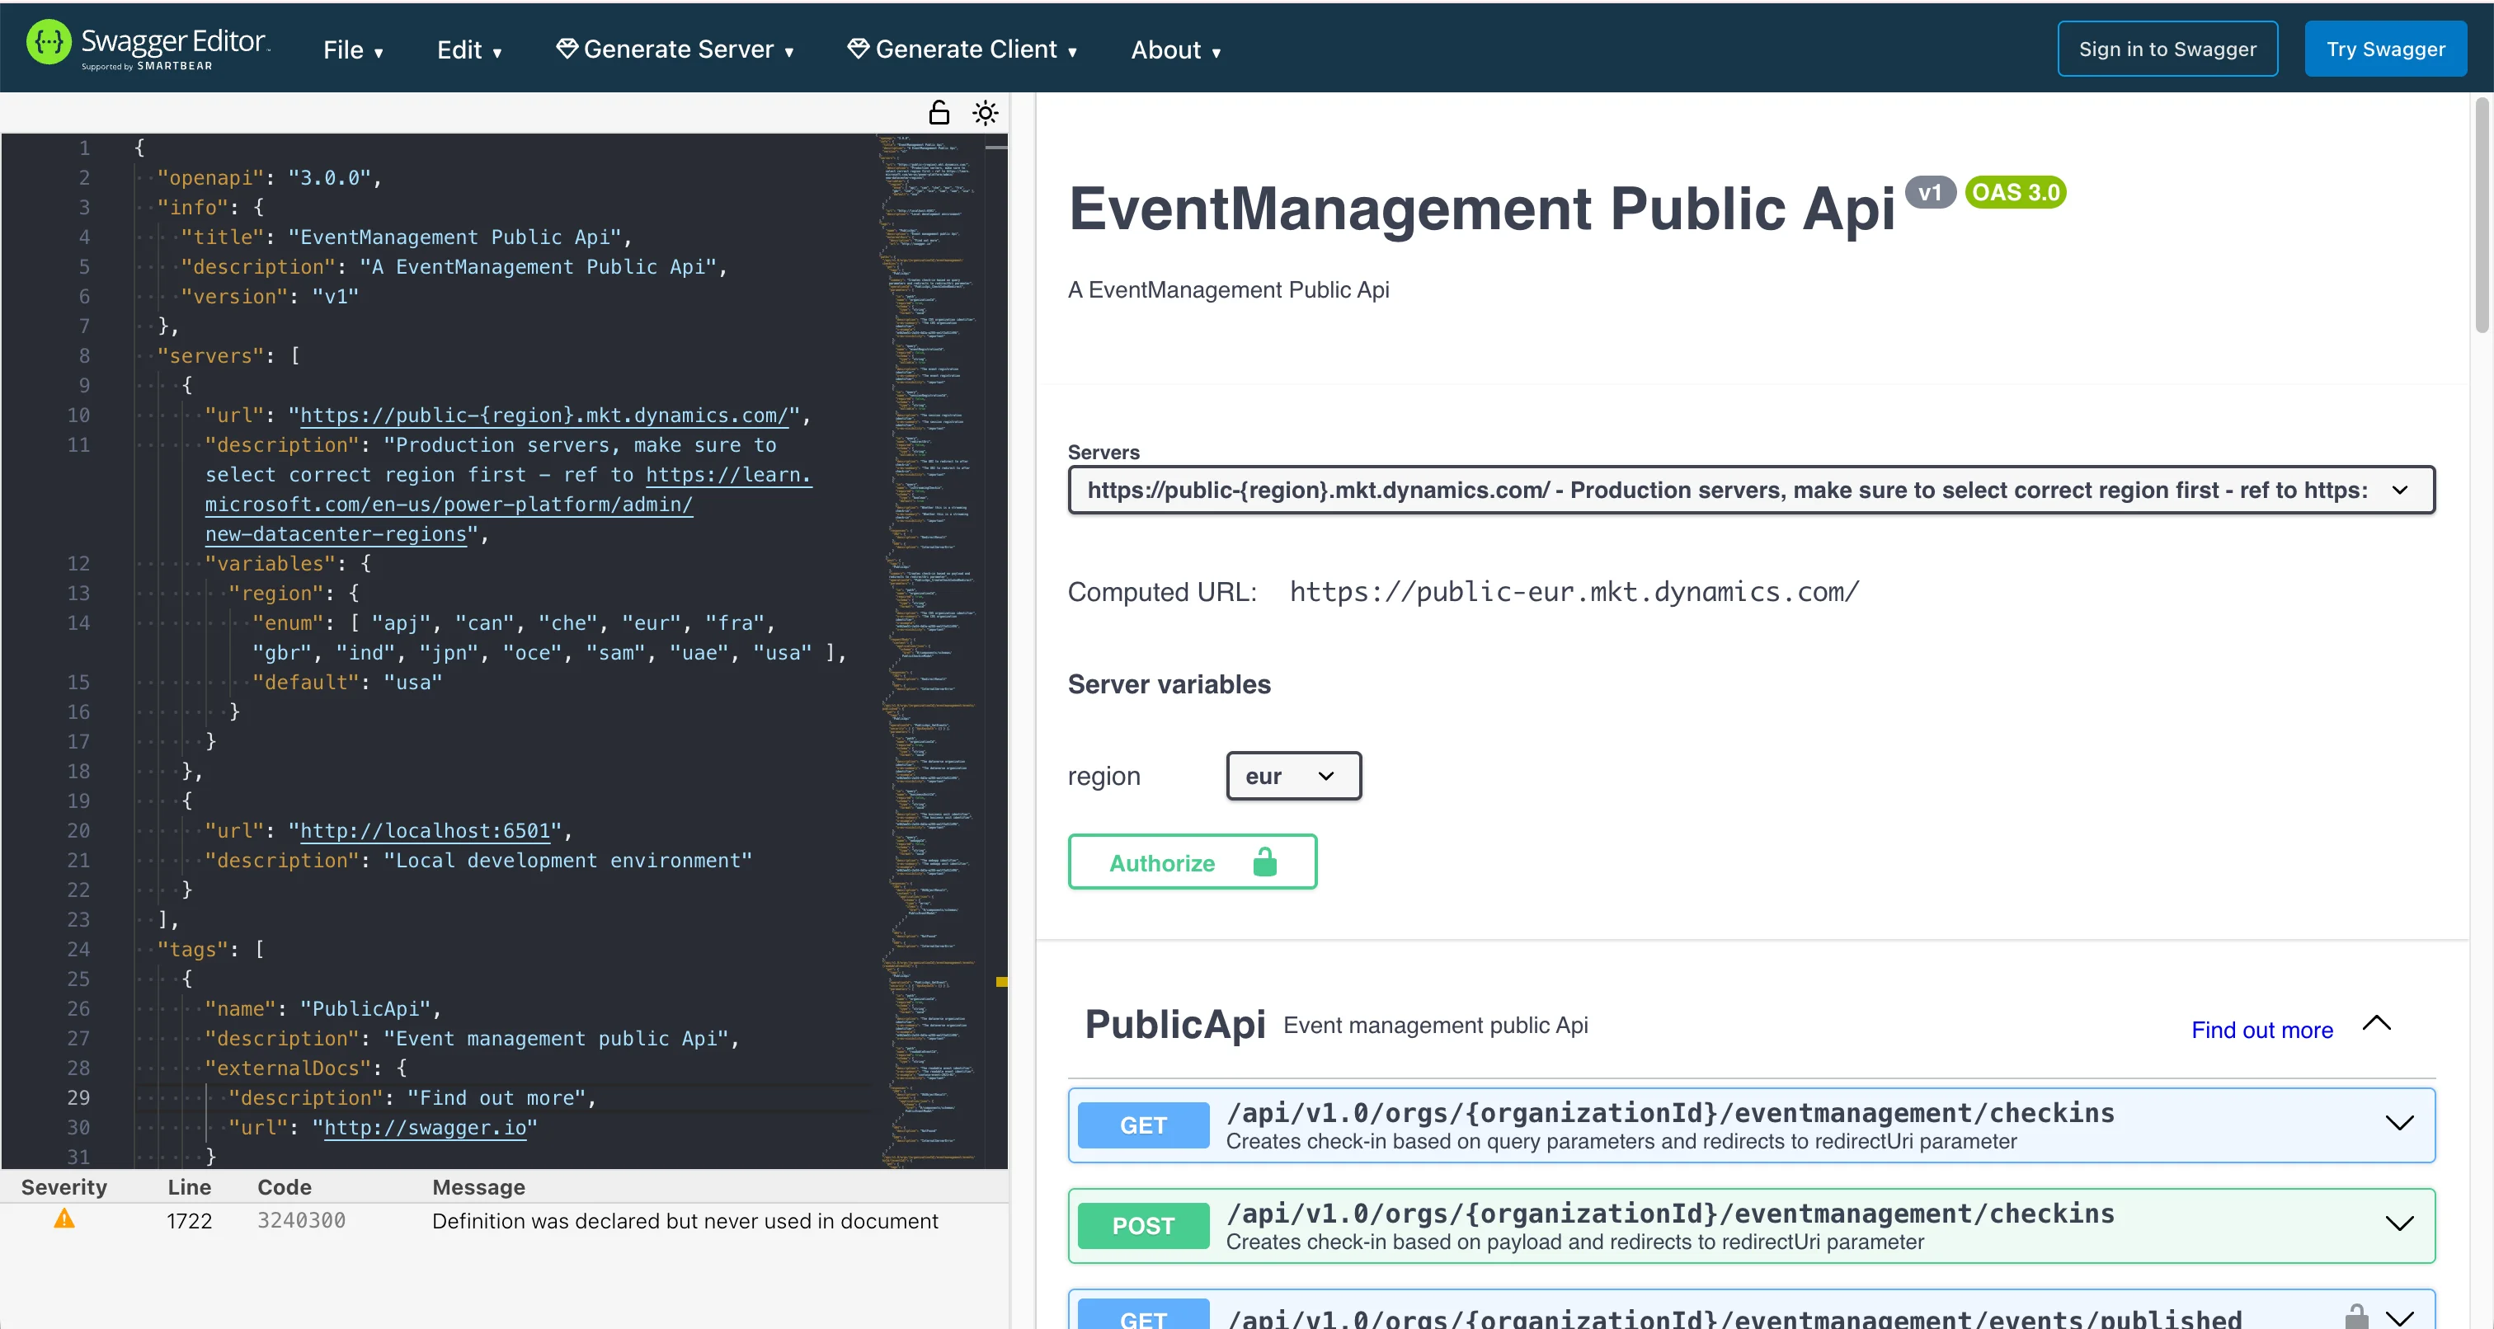Click the Severity column header
Screen dimensions: 2494x1329
[64, 1186]
